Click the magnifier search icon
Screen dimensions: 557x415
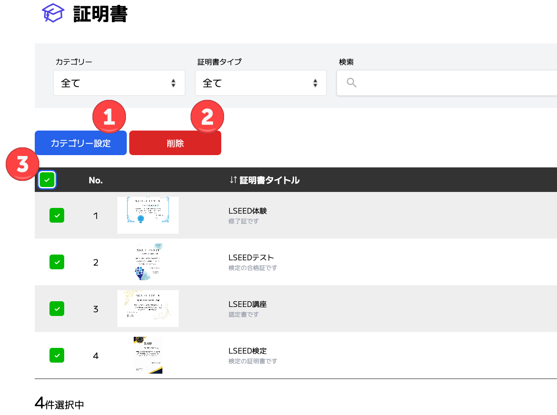pos(351,83)
